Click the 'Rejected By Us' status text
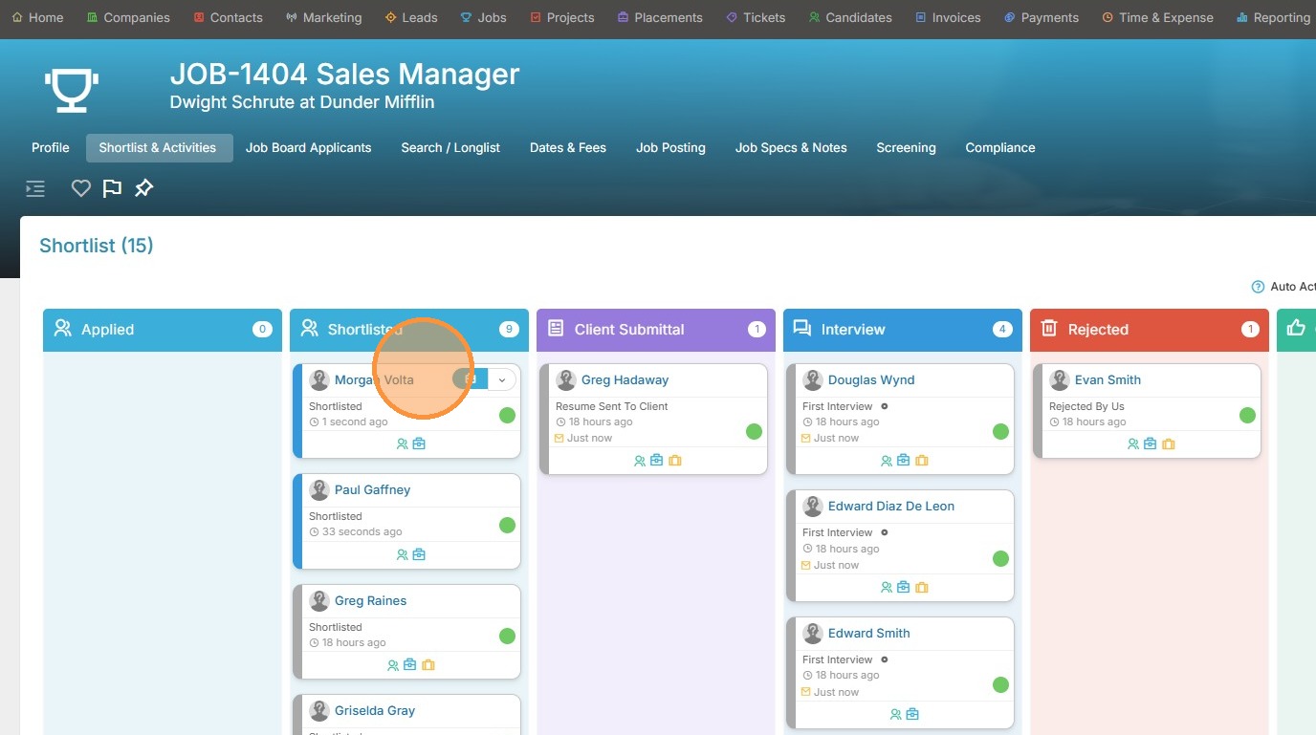 point(1086,406)
